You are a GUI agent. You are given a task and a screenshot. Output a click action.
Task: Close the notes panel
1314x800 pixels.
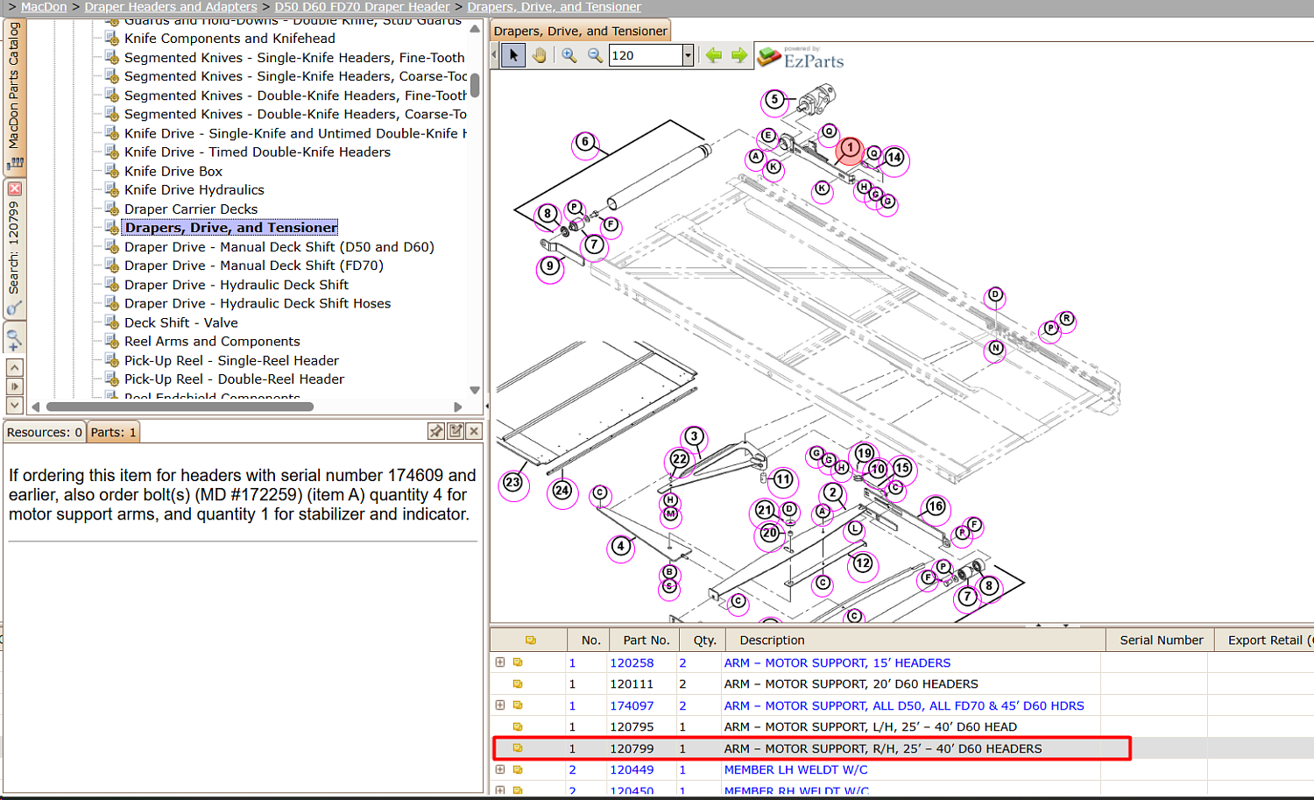[x=474, y=431]
